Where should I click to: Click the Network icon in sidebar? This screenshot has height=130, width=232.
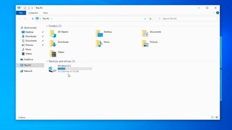22,71
